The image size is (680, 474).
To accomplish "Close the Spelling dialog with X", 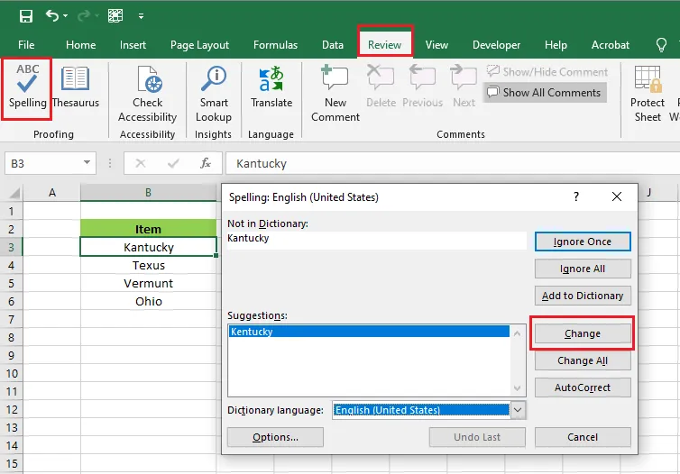I will [x=617, y=196].
